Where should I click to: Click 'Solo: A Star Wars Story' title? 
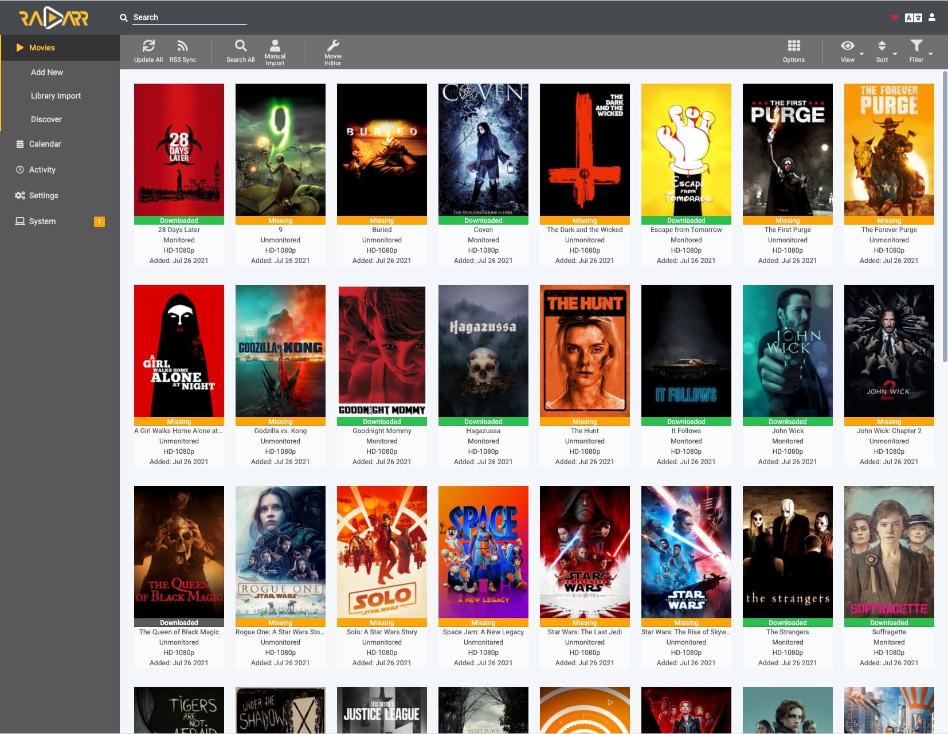tap(382, 632)
